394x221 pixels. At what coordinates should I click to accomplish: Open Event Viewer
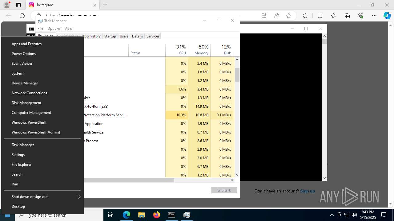click(x=42, y=64)
